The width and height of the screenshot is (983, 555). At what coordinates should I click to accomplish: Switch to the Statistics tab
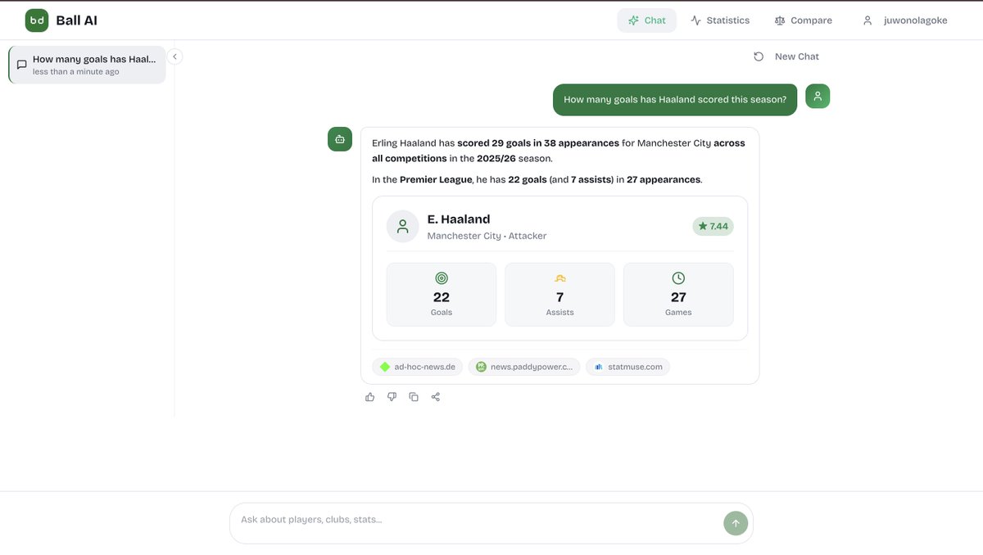(x=720, y=20)
